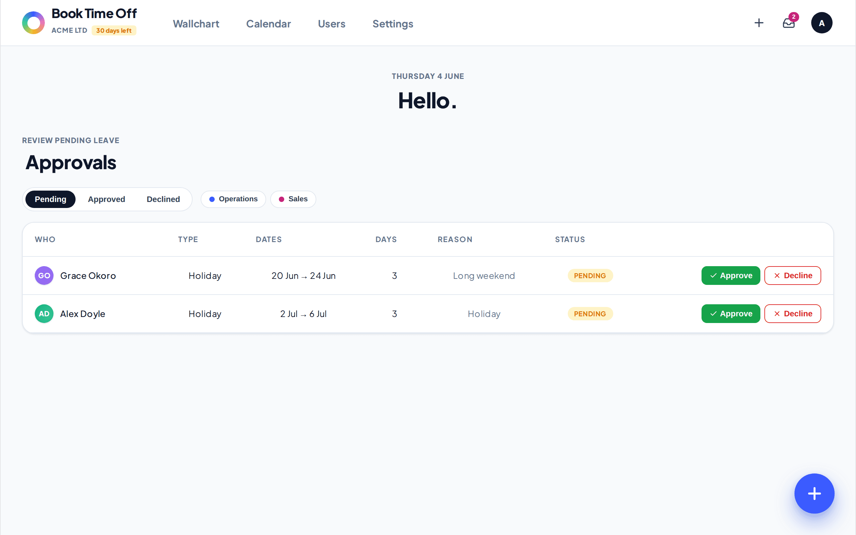856x535 pixels.
Task: Switch to the Approved tab
Action: click(x=106, y=199)
